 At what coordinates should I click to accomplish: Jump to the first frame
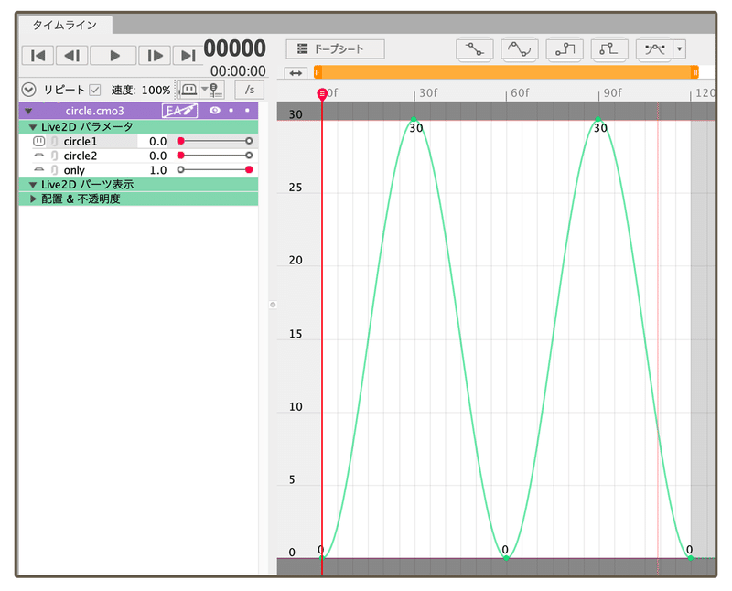38,56
